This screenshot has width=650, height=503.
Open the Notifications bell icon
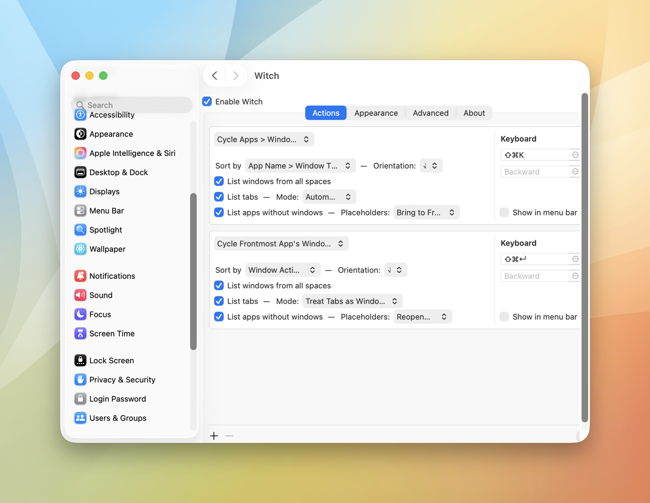(x=80, y=276)
